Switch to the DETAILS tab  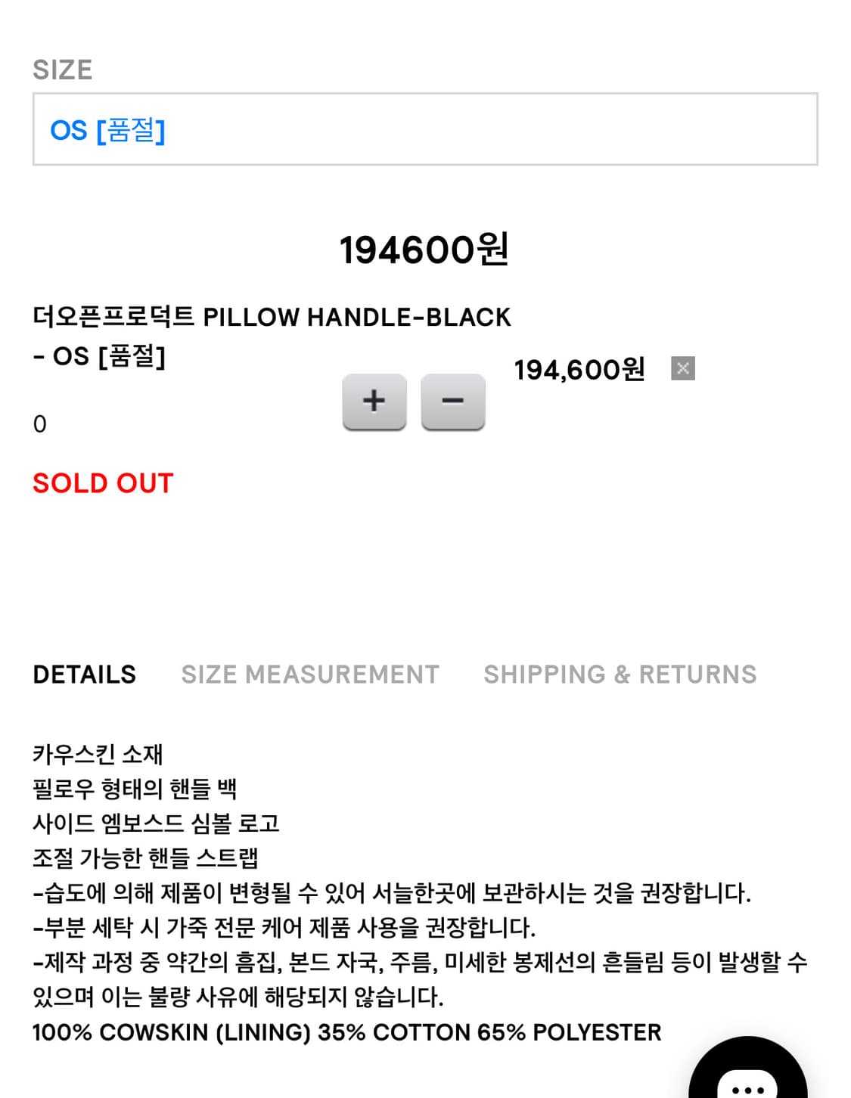coord(84,674)
